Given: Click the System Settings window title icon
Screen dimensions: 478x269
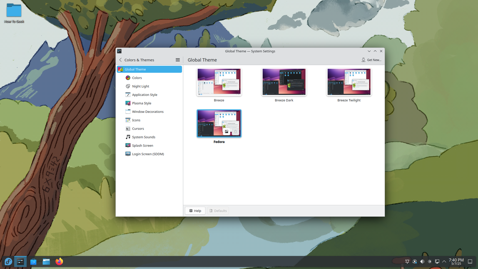Looking at the screenshot, I should (x=119, y=51).
